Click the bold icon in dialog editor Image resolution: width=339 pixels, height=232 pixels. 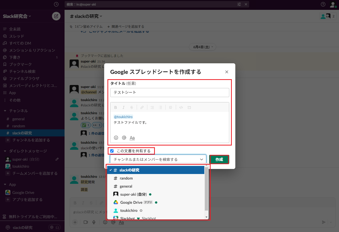116,107
